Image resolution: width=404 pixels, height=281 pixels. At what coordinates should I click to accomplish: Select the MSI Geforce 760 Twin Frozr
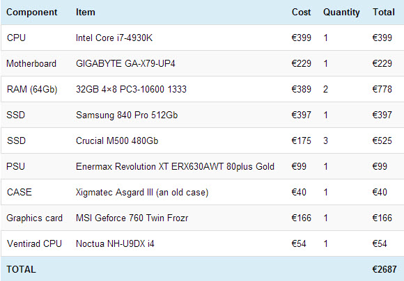(132, 218)
